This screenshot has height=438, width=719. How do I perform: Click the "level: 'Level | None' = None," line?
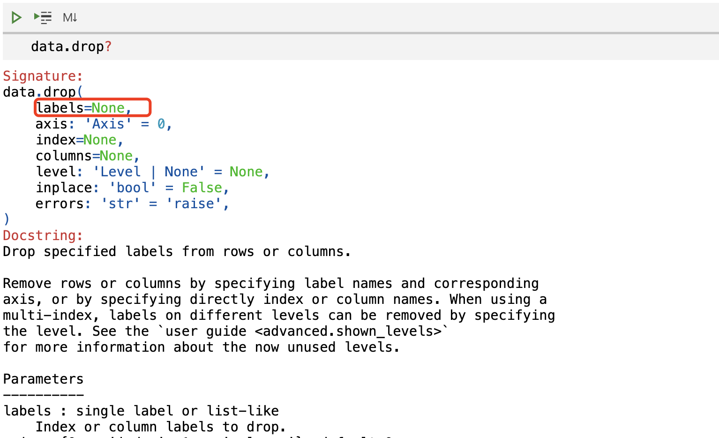point(153,172)
